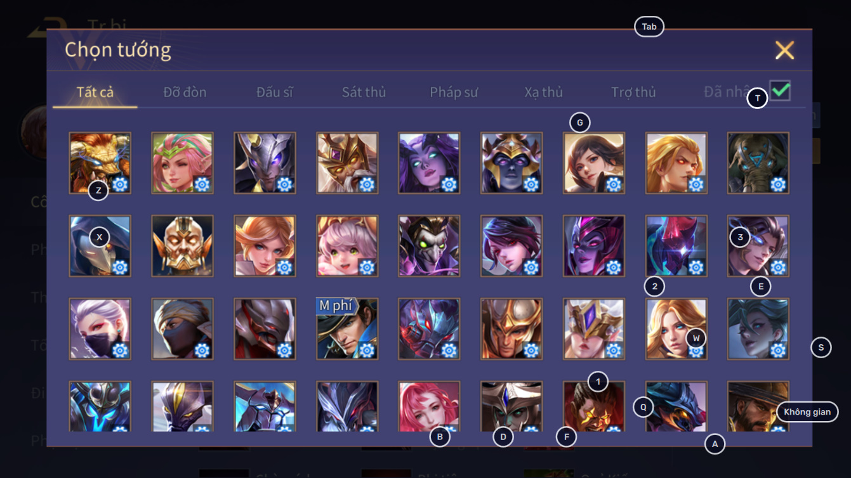Toggle the green checkmark owned-heroes checkbox
This screenshot has height=478, width=851.
[780, 91]
